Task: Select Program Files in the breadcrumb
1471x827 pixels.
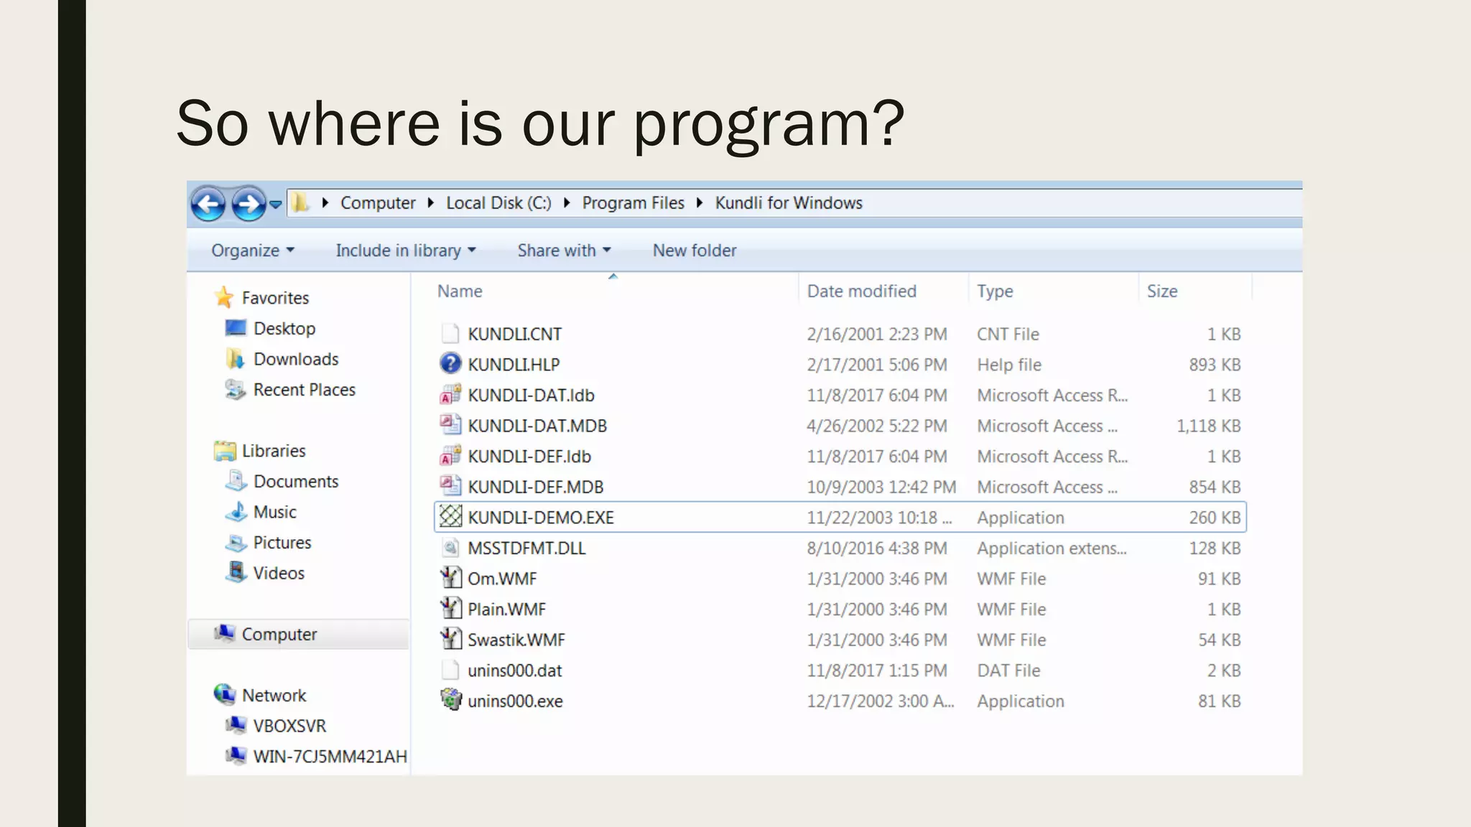Action: 633,203
